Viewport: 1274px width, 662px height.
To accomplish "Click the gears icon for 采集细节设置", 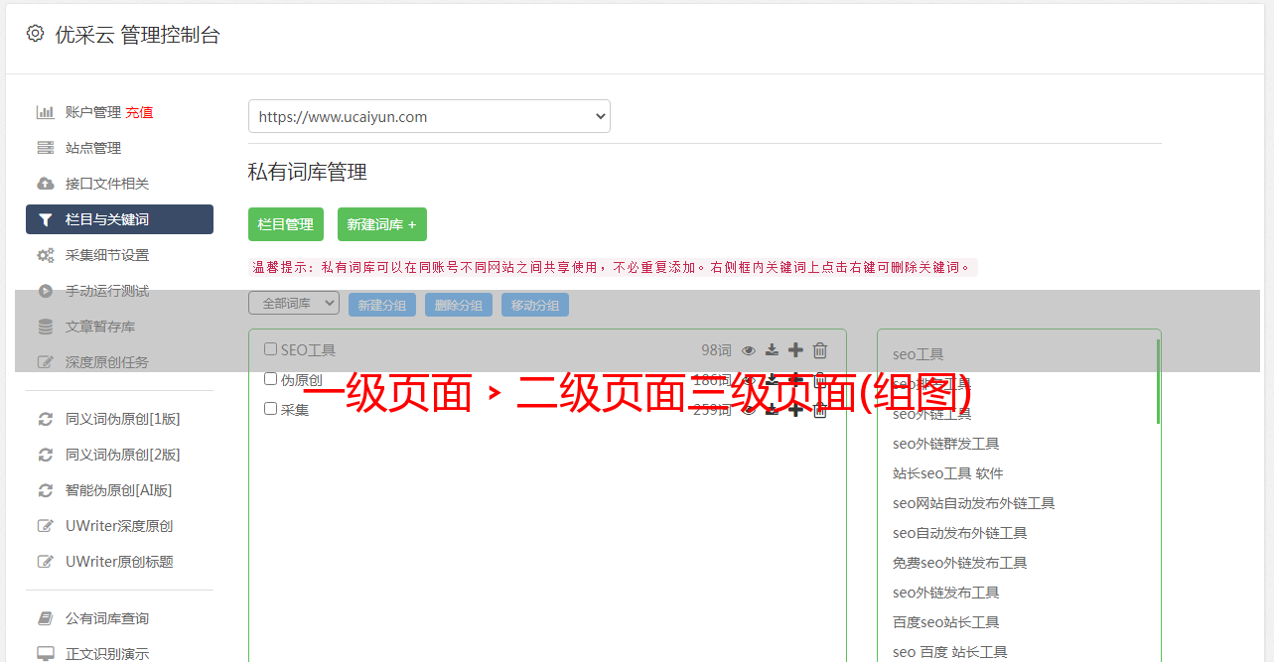I will [46, 255].
